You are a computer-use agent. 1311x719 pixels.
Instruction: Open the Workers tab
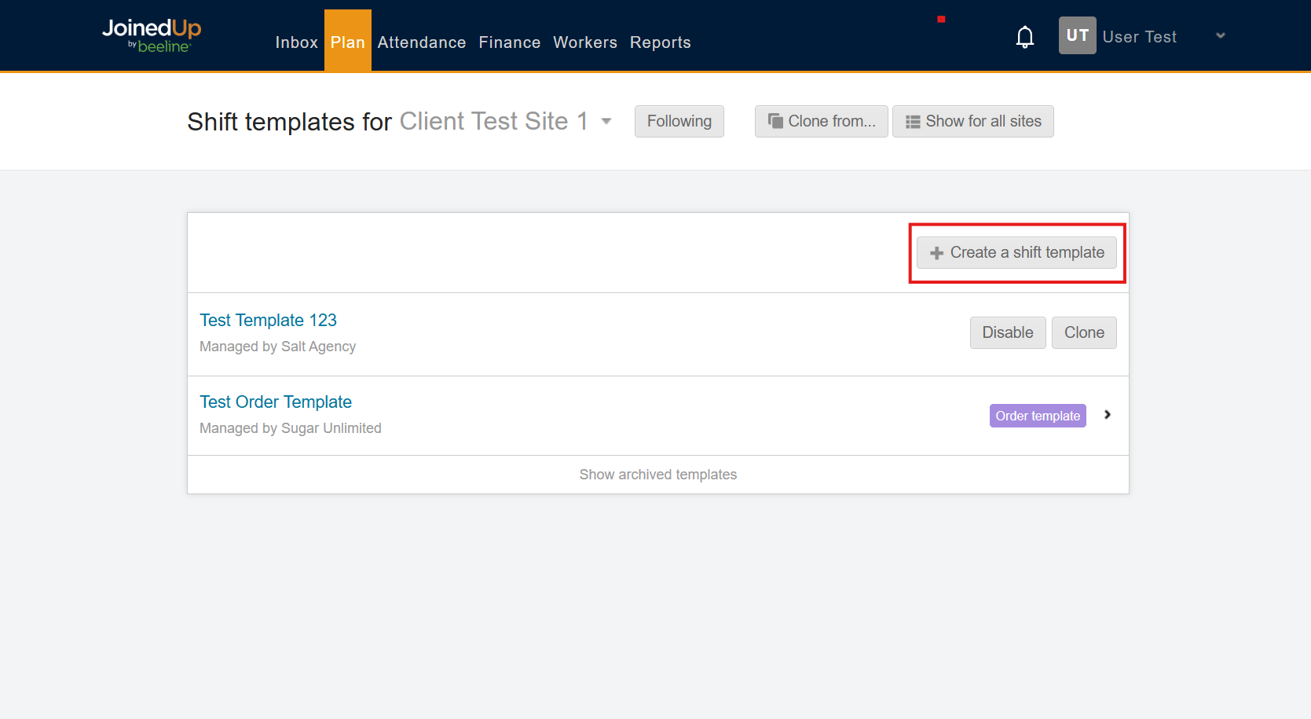pyautogui.click(x=585, y=42)
